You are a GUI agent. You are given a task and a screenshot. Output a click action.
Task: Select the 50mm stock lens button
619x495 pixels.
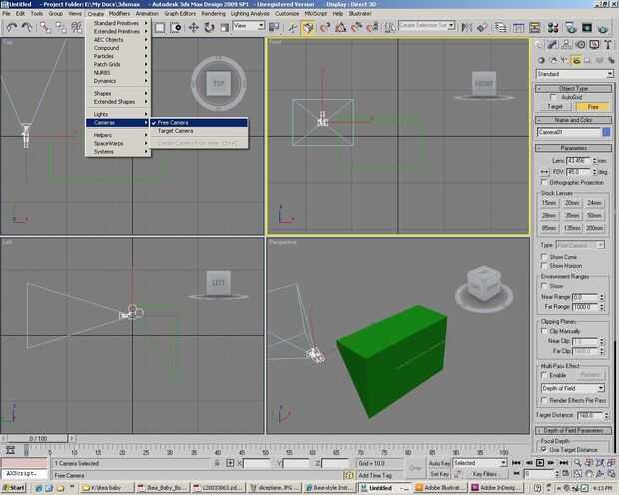(594, 216)
